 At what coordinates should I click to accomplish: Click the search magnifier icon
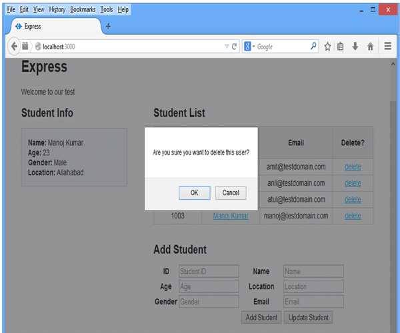pos(314,47)
